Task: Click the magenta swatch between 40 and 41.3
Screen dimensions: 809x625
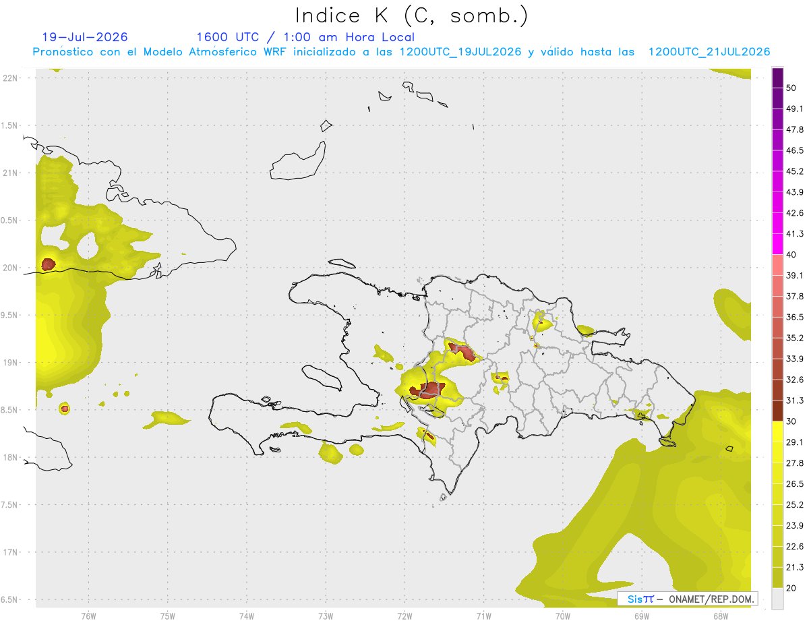Action: (x=777, y=244)
